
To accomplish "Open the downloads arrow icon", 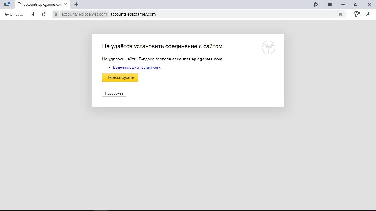I will point(368,14).
